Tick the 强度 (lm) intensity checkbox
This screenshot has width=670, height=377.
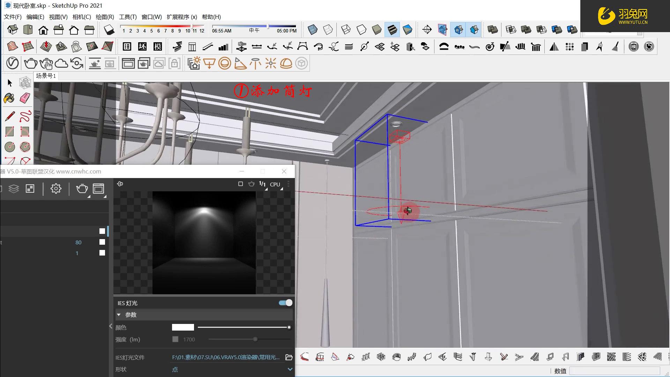(x=175, y=339)
